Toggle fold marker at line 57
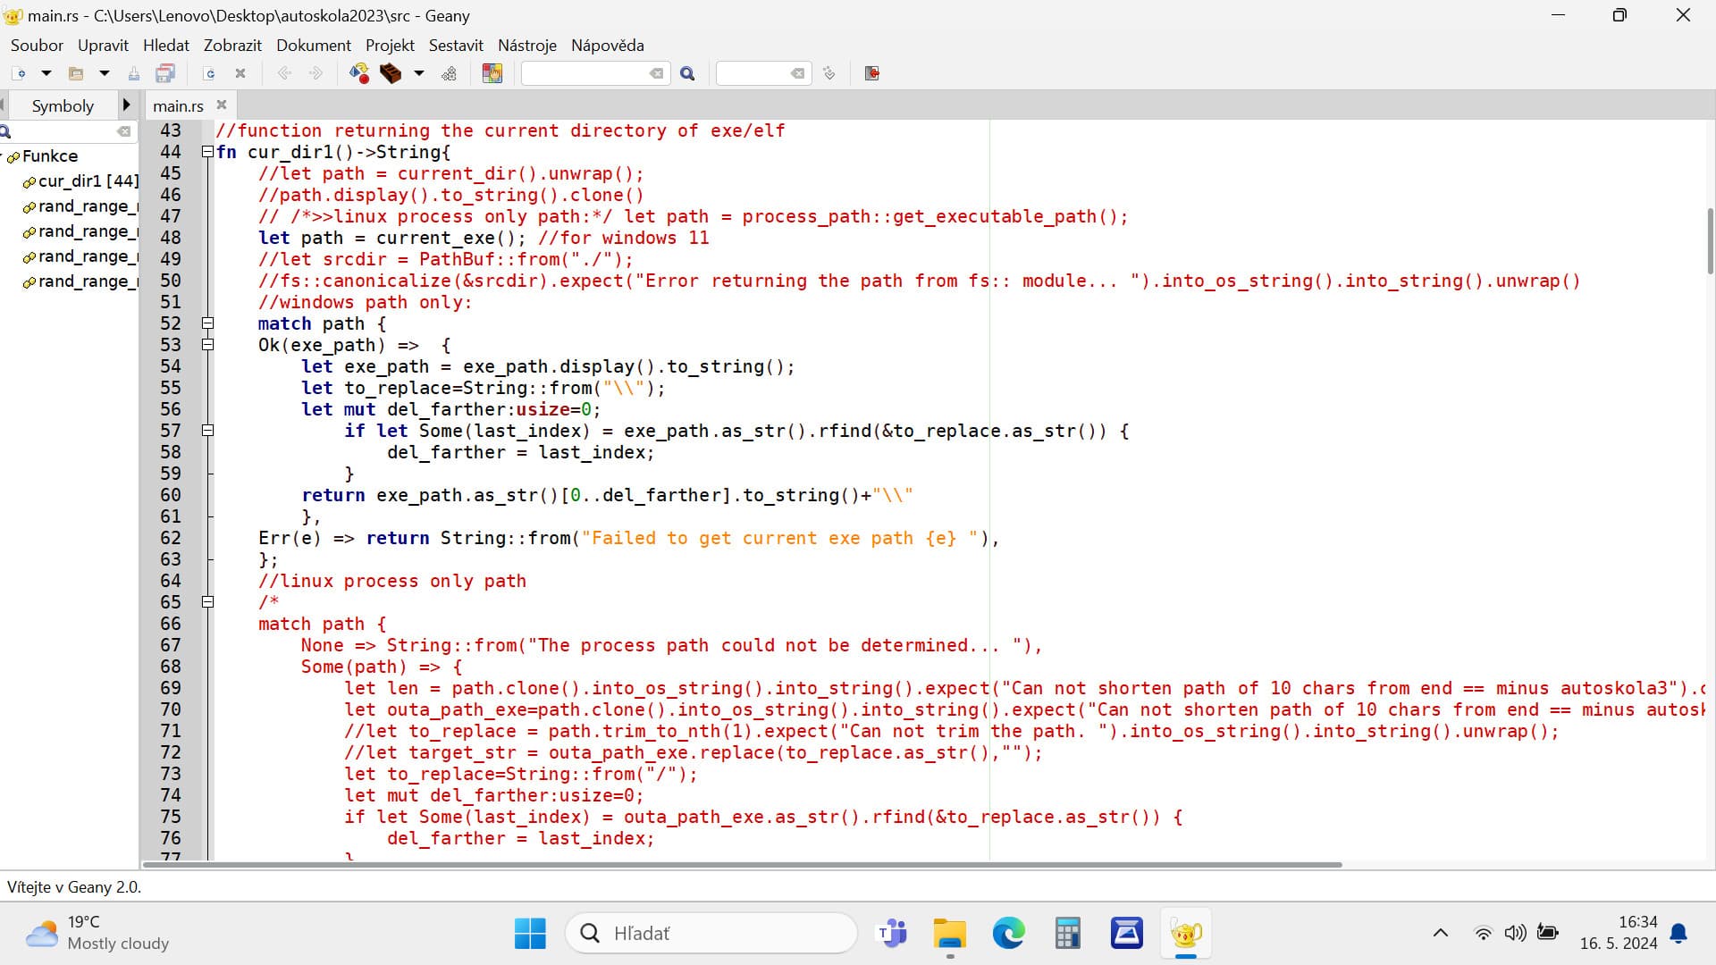 coord(207,431)
